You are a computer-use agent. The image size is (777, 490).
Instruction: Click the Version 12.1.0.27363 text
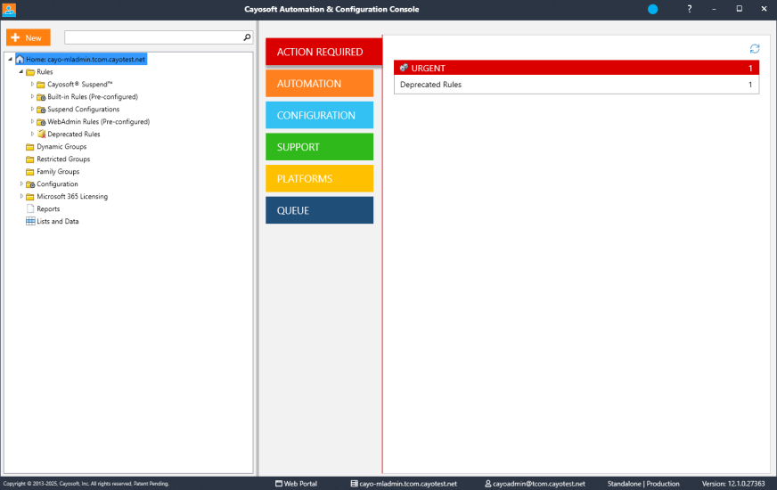coord(733,484)
